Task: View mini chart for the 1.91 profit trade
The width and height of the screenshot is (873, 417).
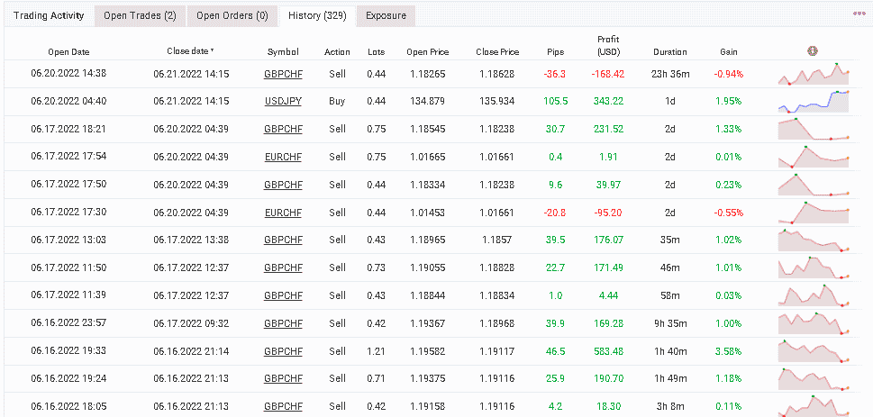Action: coord(814,157)
